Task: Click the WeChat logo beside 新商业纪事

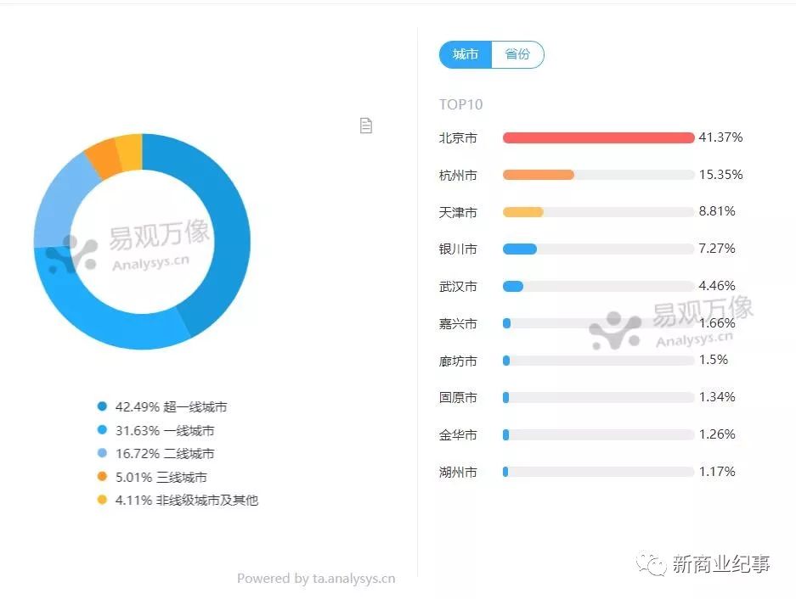Action: pyautogui.click(x=652, y=565)
